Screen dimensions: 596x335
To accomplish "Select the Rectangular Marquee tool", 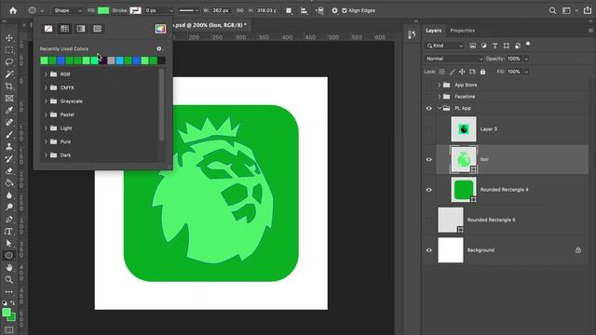I will [9, 50].
